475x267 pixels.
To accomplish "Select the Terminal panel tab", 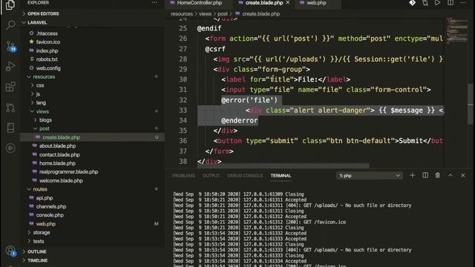I will point(281,176).
